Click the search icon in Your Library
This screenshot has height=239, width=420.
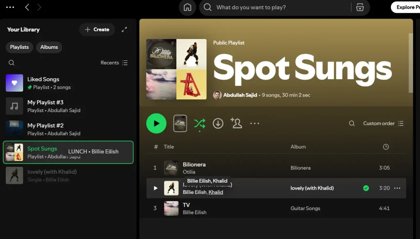point(11,62)
